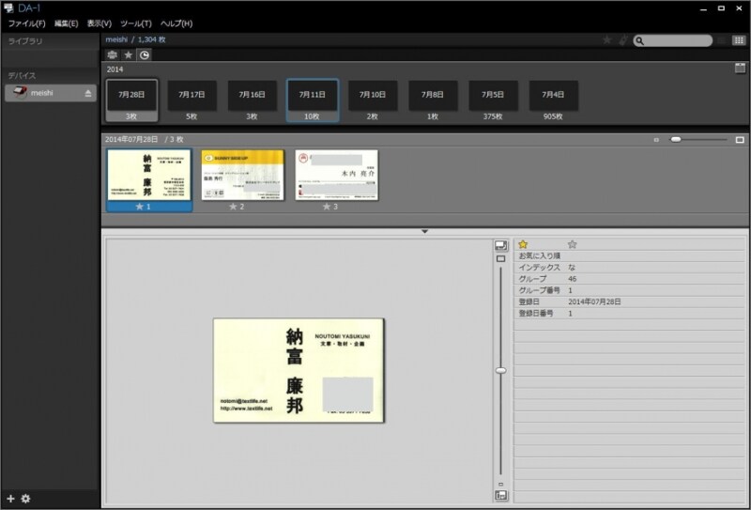Click the magnifier icon in search box
Screen dimensions: 751x510
point(640,40)
